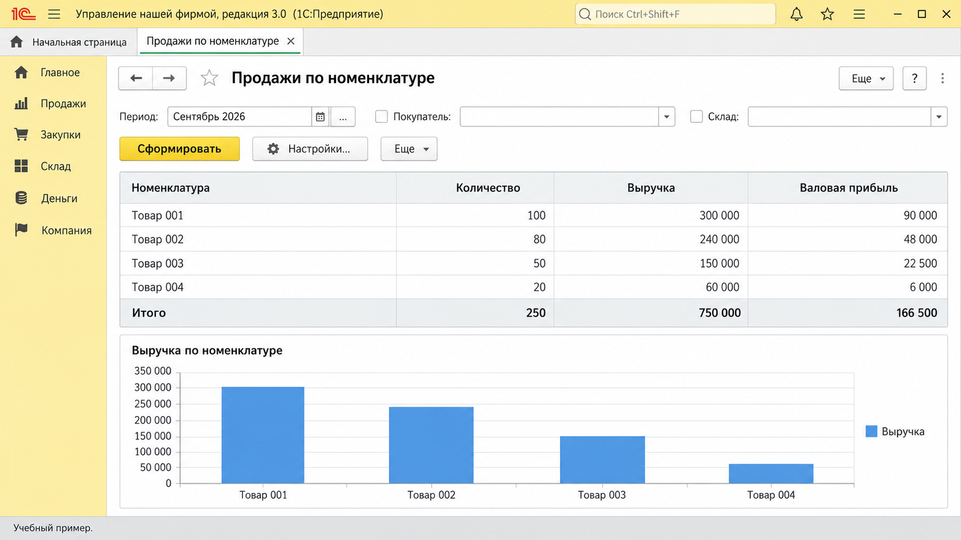Add report to favorites with star
This screenshot has height=540, width=961.
(209, 77)
